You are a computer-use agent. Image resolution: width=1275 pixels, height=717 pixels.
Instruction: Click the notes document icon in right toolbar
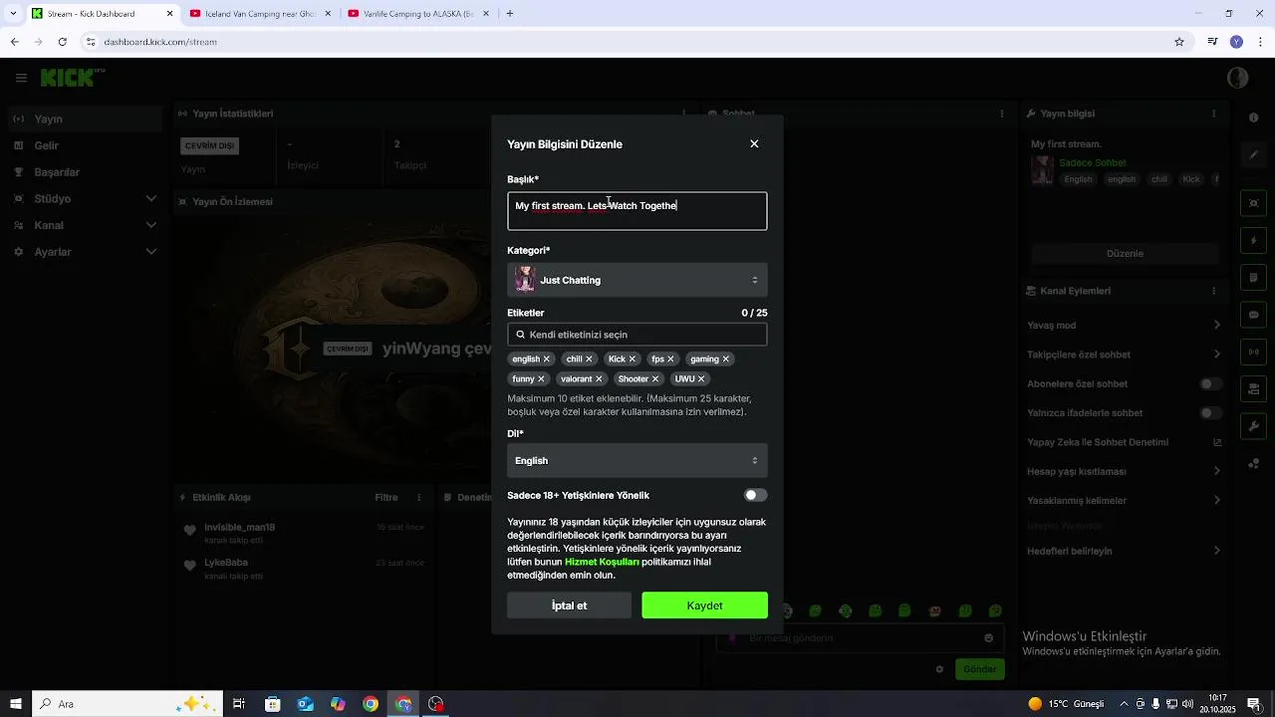pyautogui.click(x=1253, y=277)
